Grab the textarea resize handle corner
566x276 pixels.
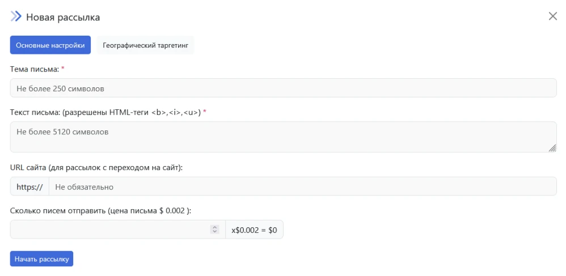[552, 148]
